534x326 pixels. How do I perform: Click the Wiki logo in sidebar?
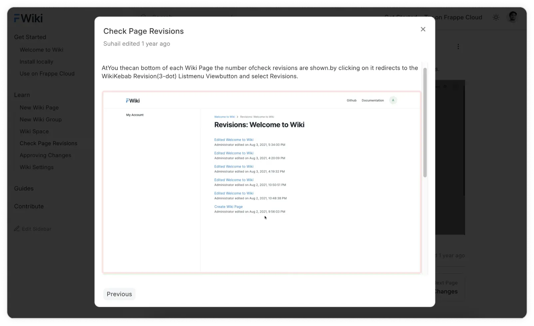click(x=28, y=18)
